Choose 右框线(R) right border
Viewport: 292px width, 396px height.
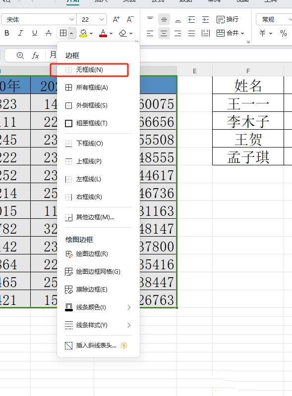[x=98, y=197]
